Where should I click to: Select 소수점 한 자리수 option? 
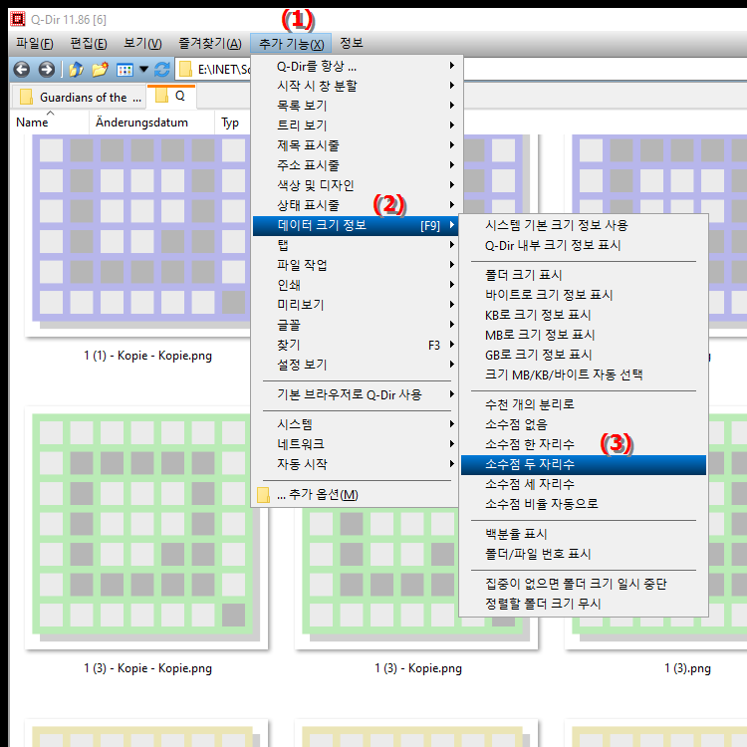click(583, 444)
